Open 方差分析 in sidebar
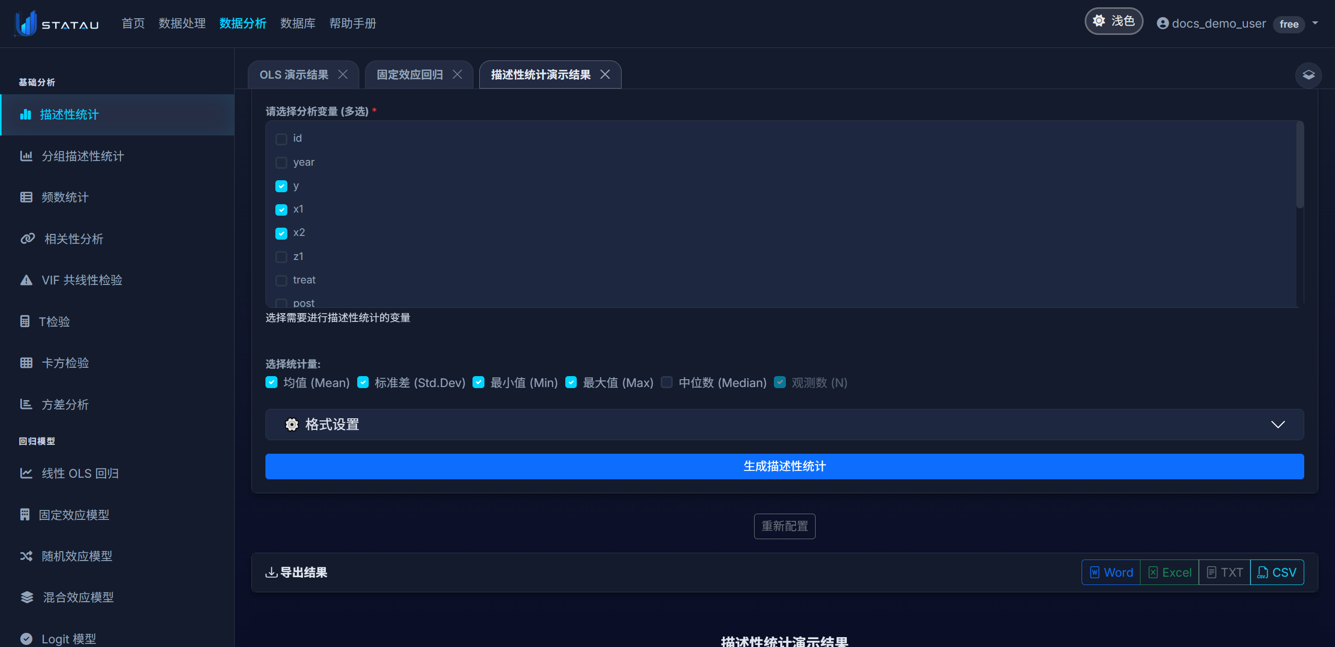Viewport: 1335px width, 647px height. [x=117, y=404]
